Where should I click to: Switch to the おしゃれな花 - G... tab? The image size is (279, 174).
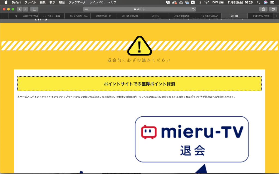pyautogui.click(x=78, y=16)
